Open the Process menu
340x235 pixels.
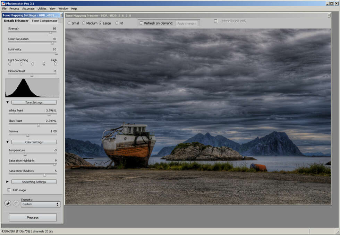point(14,9)
